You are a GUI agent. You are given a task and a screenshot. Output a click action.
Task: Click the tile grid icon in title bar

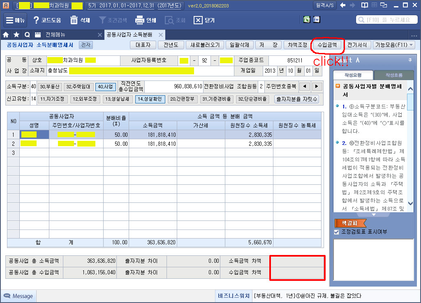374,5
